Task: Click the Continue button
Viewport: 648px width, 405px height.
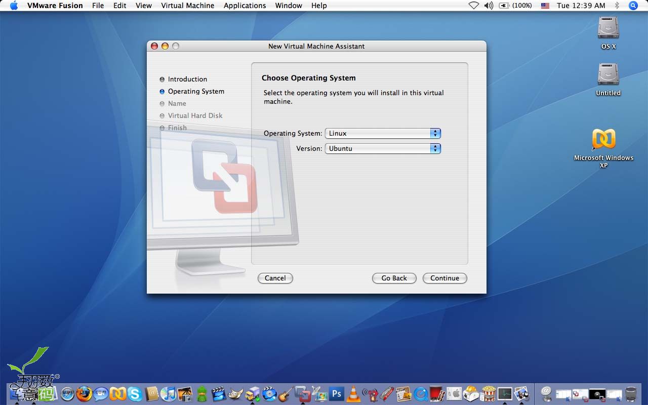Action: [444, 278]
